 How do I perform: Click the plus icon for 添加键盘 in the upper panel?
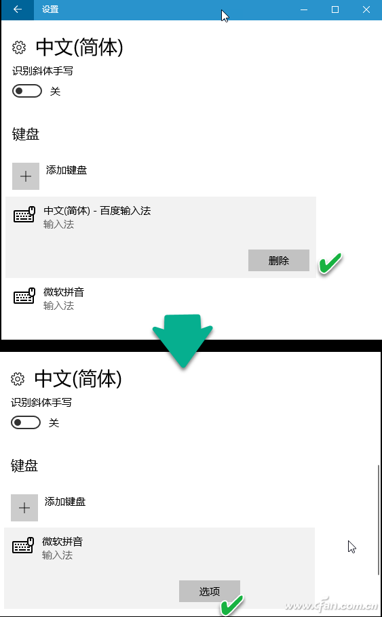pos(26,176)
